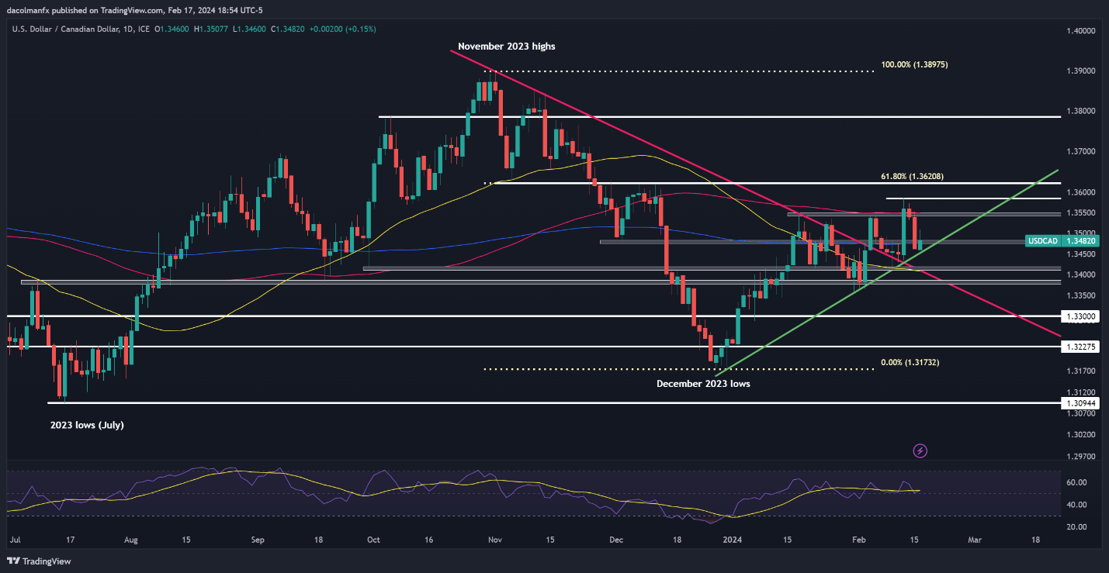This screenshot has height=573, width=1109.
Task: Click the Feb label on the time axis
Action: click(x=860, y=539)
